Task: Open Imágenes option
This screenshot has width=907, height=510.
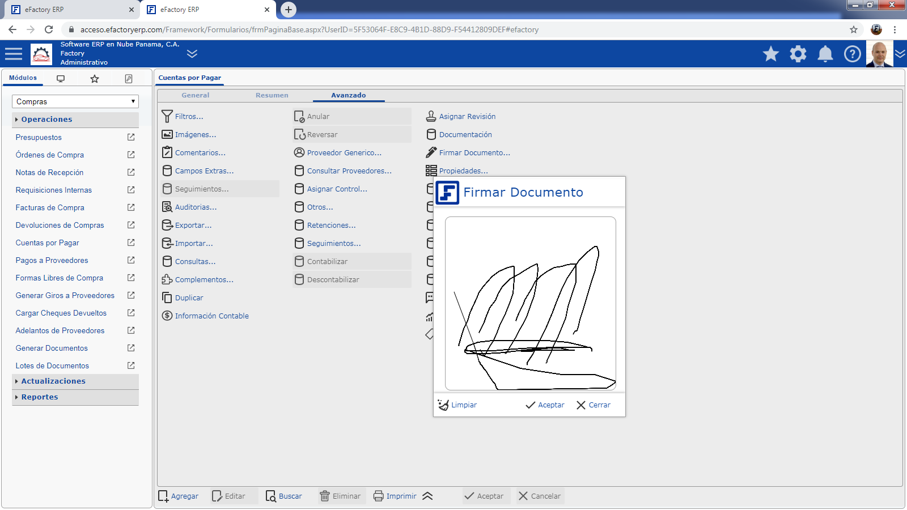Action: click(x=189, y=134)
